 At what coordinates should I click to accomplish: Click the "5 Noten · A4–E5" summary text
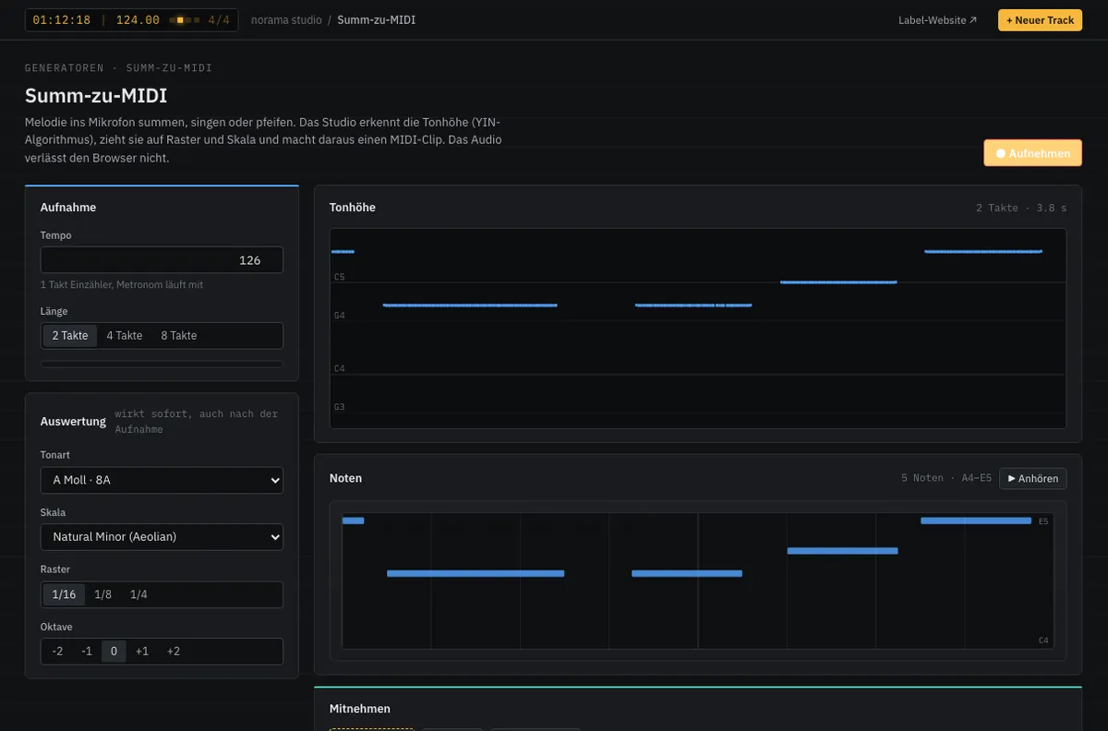pos(946,478)
